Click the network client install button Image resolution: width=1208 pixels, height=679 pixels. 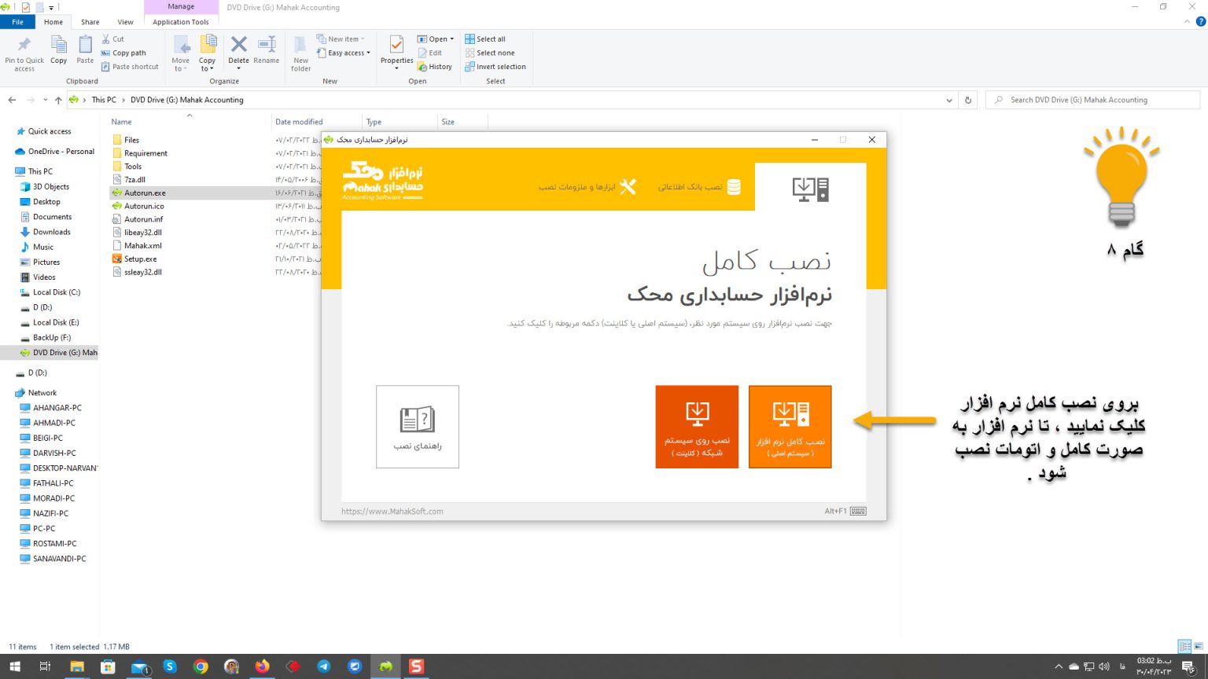(x=697, y=427)
